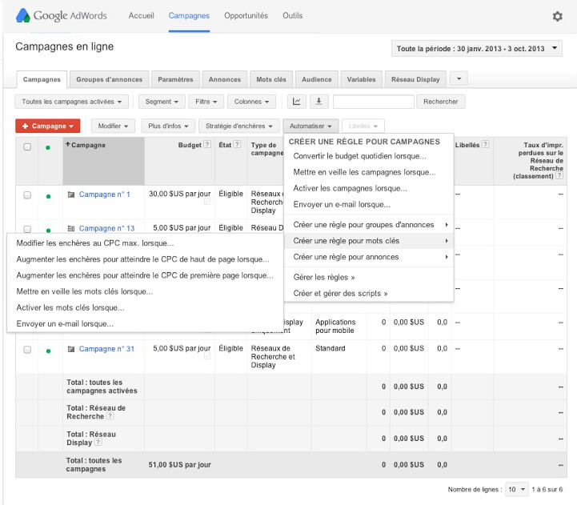This screenshot has width=577, height=505.
Task: Check the box for Campagne n° 1
Action: coord(27,194)
